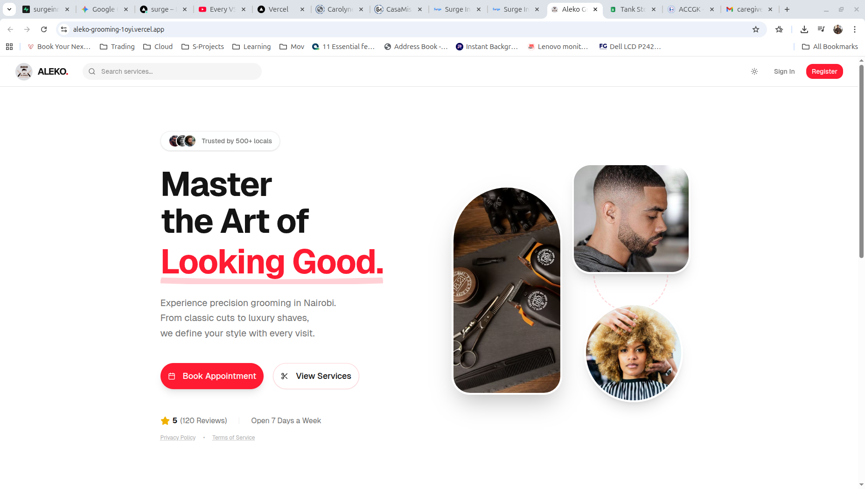Image resolution: width=865 pixels, height=489 pixels.
Task: Click the Aleko logo avatar
Action: (24, 71)
